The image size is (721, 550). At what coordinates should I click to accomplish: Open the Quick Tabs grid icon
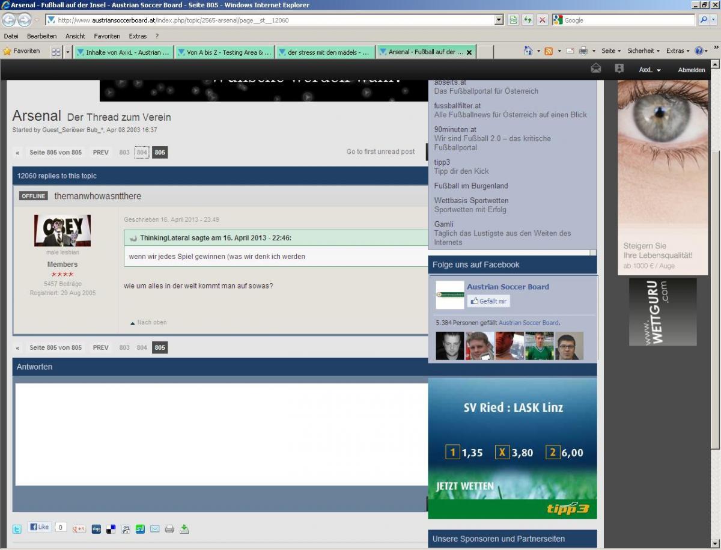pyautogui.click(x=56, y=52)
